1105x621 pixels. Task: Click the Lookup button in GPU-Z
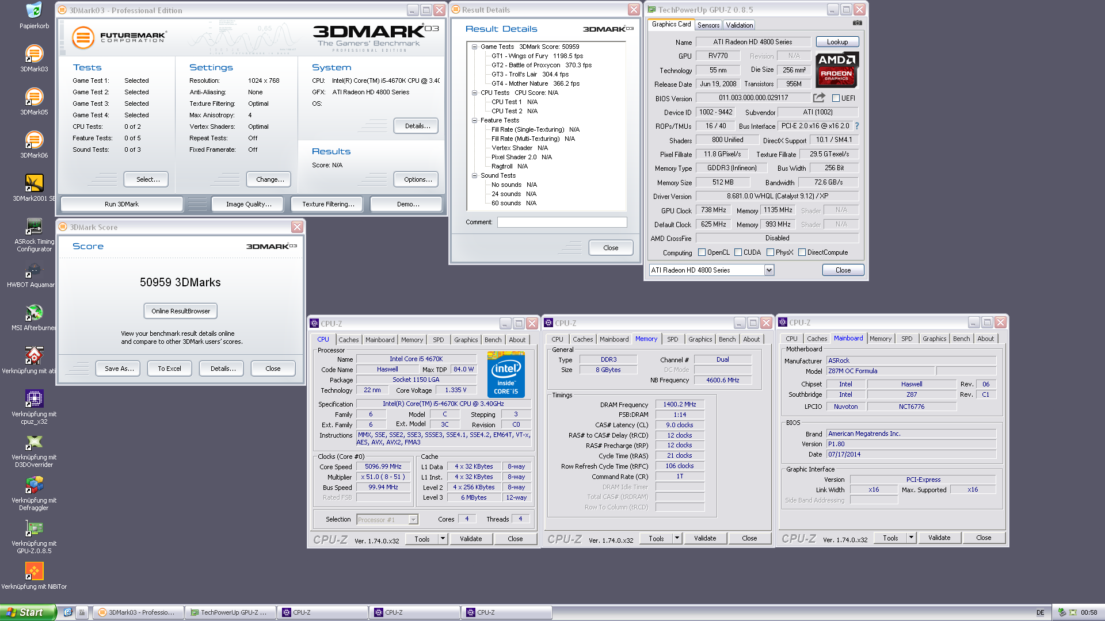837,42
